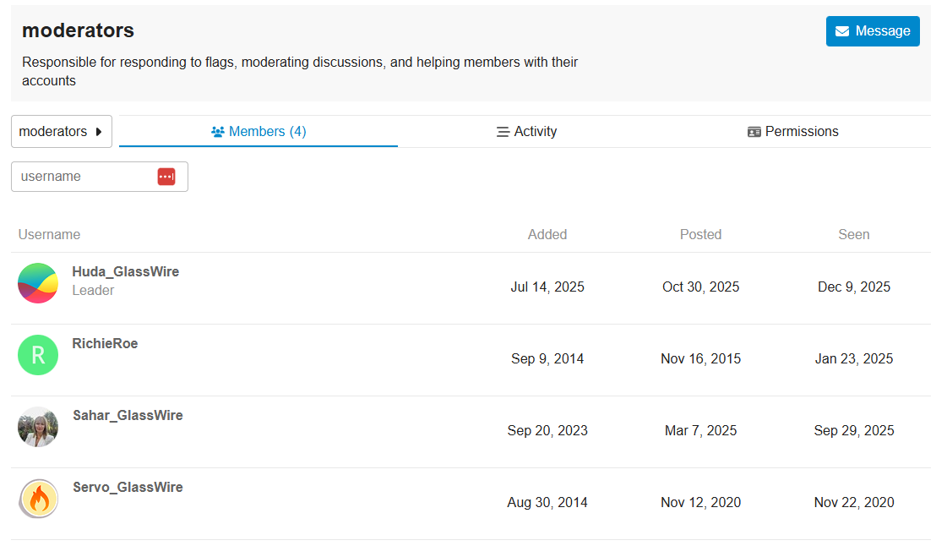The image size is (947, 546).
Task: Open Huda_GlassWire's profile link
Action: (126, 272)
